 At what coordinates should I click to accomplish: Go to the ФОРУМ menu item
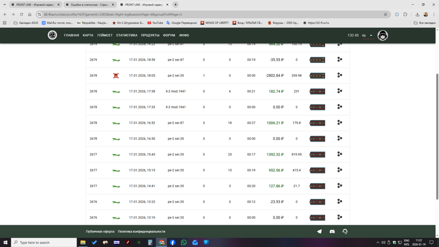click(x=169, y=35)
